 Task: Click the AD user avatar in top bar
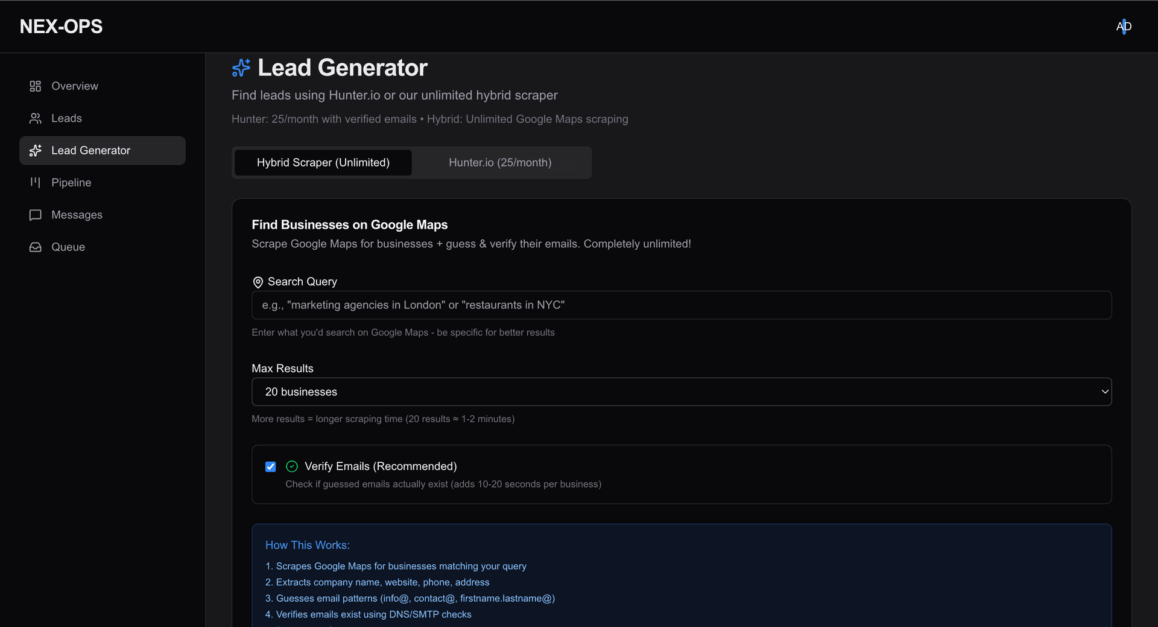pyautogui.click(x=1124, y=26)
